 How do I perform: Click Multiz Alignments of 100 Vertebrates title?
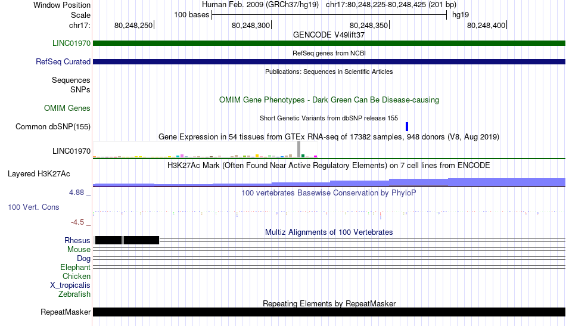[x=329, y=232]
